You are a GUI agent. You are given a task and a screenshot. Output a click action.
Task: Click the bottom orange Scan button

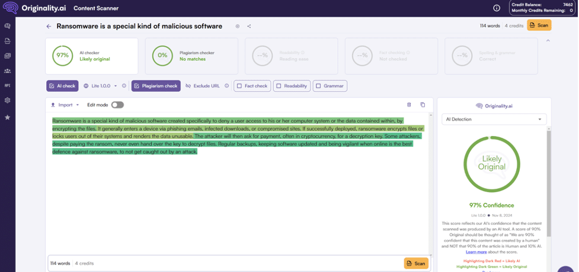[416, 264]
